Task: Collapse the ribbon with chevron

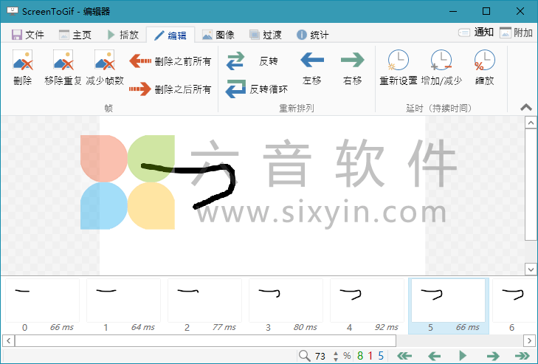Action: click(x=526, y=108)
